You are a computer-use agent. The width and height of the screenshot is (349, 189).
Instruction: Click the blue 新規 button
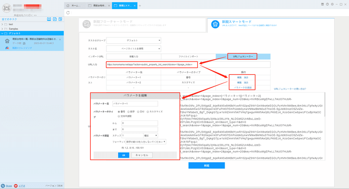(x=206, y=165)
